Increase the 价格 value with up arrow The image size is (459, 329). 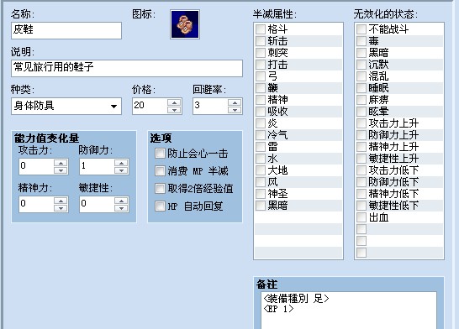[174, 102]
